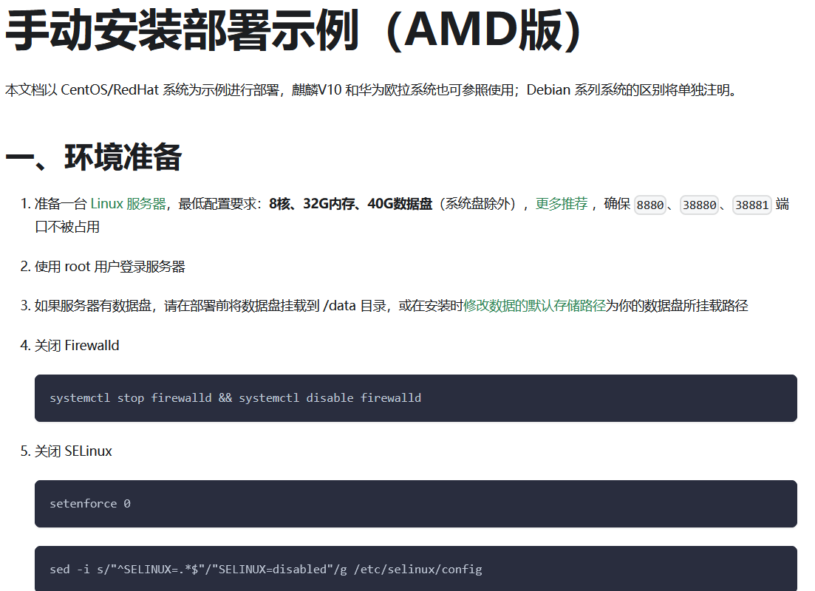Click the 'sed -i' SELINUX code block
Viewport: 815px width, 591px height.
(x=416, y=569)
